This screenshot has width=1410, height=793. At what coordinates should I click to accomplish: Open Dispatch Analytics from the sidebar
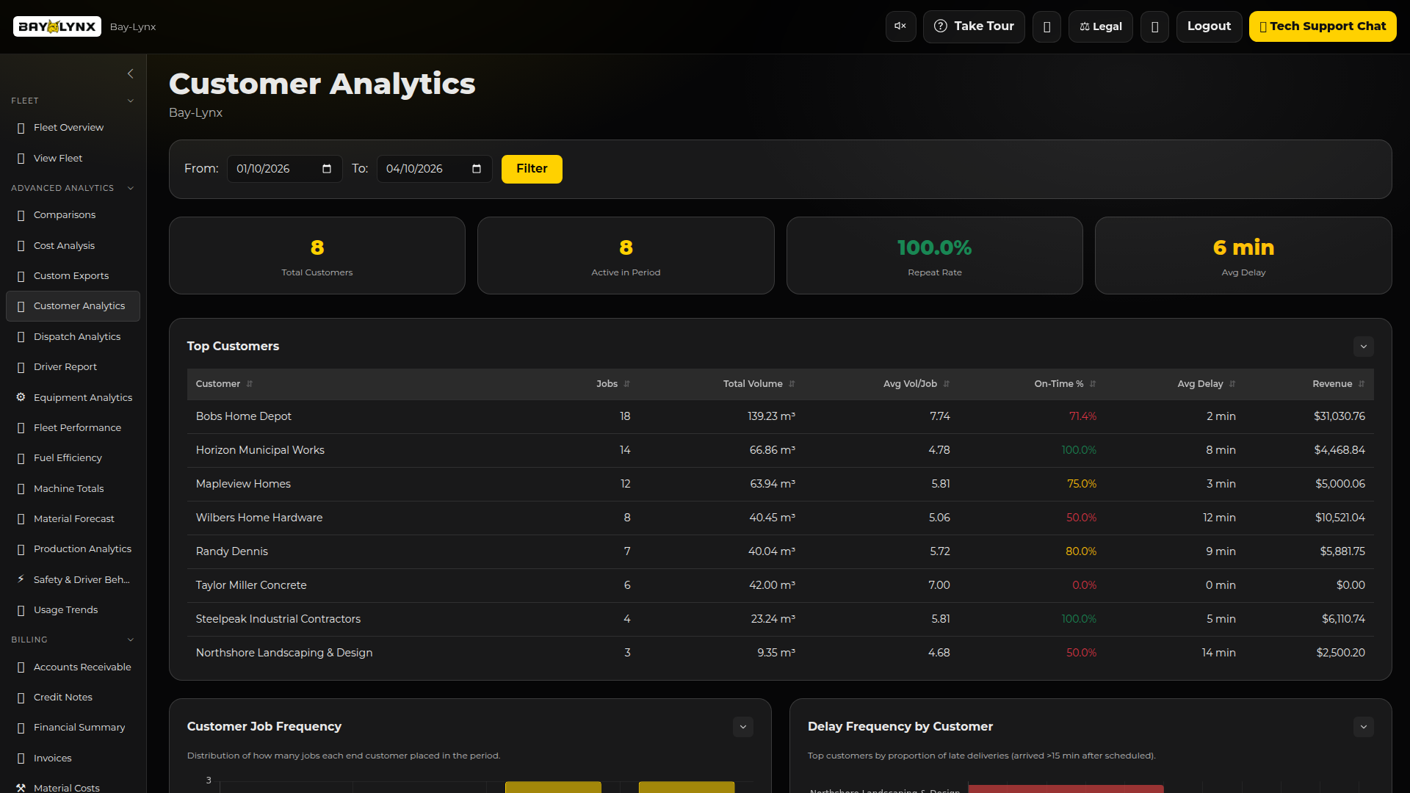(77, 336)
